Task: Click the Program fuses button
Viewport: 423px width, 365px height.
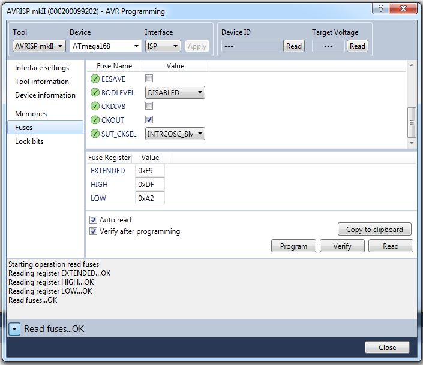Action: [293, 246]
